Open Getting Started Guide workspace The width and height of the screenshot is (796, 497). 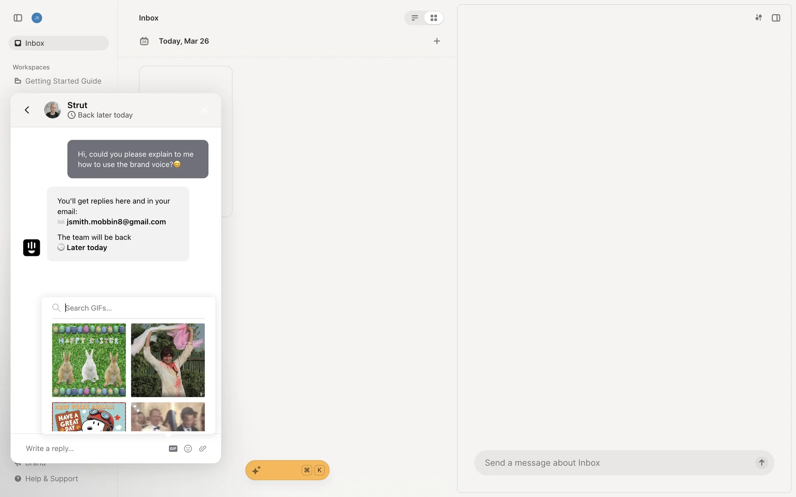coord(63,81)
